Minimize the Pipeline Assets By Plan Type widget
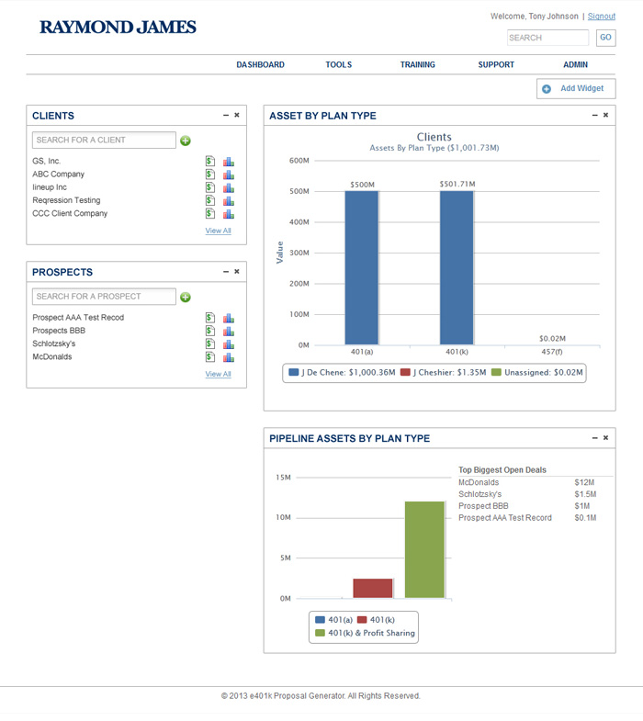 click(594, 438)
